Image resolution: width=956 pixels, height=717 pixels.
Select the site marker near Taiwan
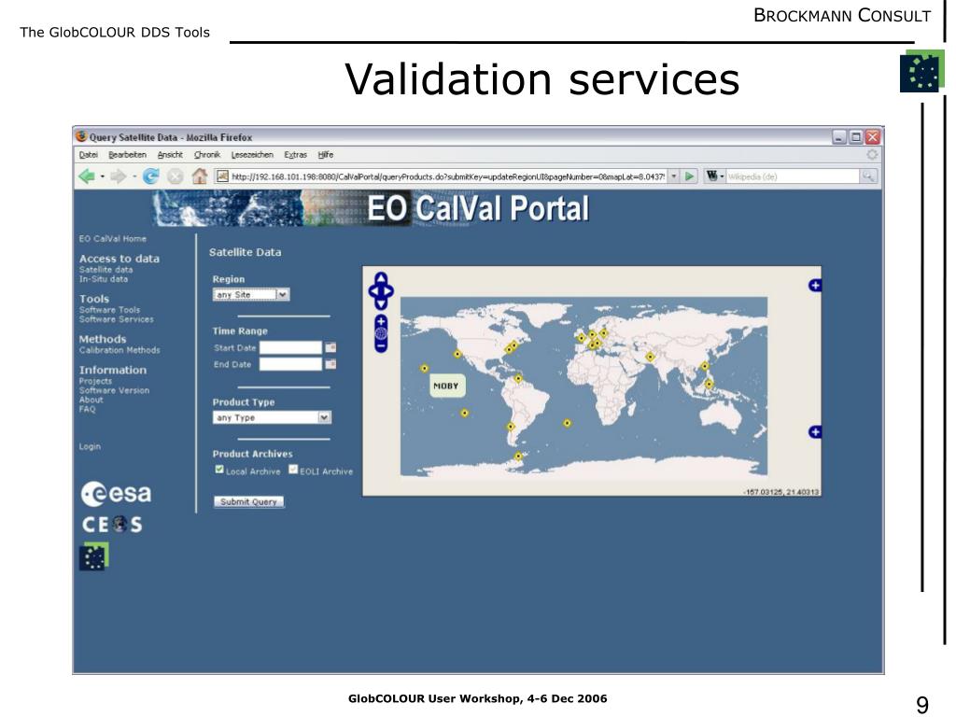coord(705,366)
